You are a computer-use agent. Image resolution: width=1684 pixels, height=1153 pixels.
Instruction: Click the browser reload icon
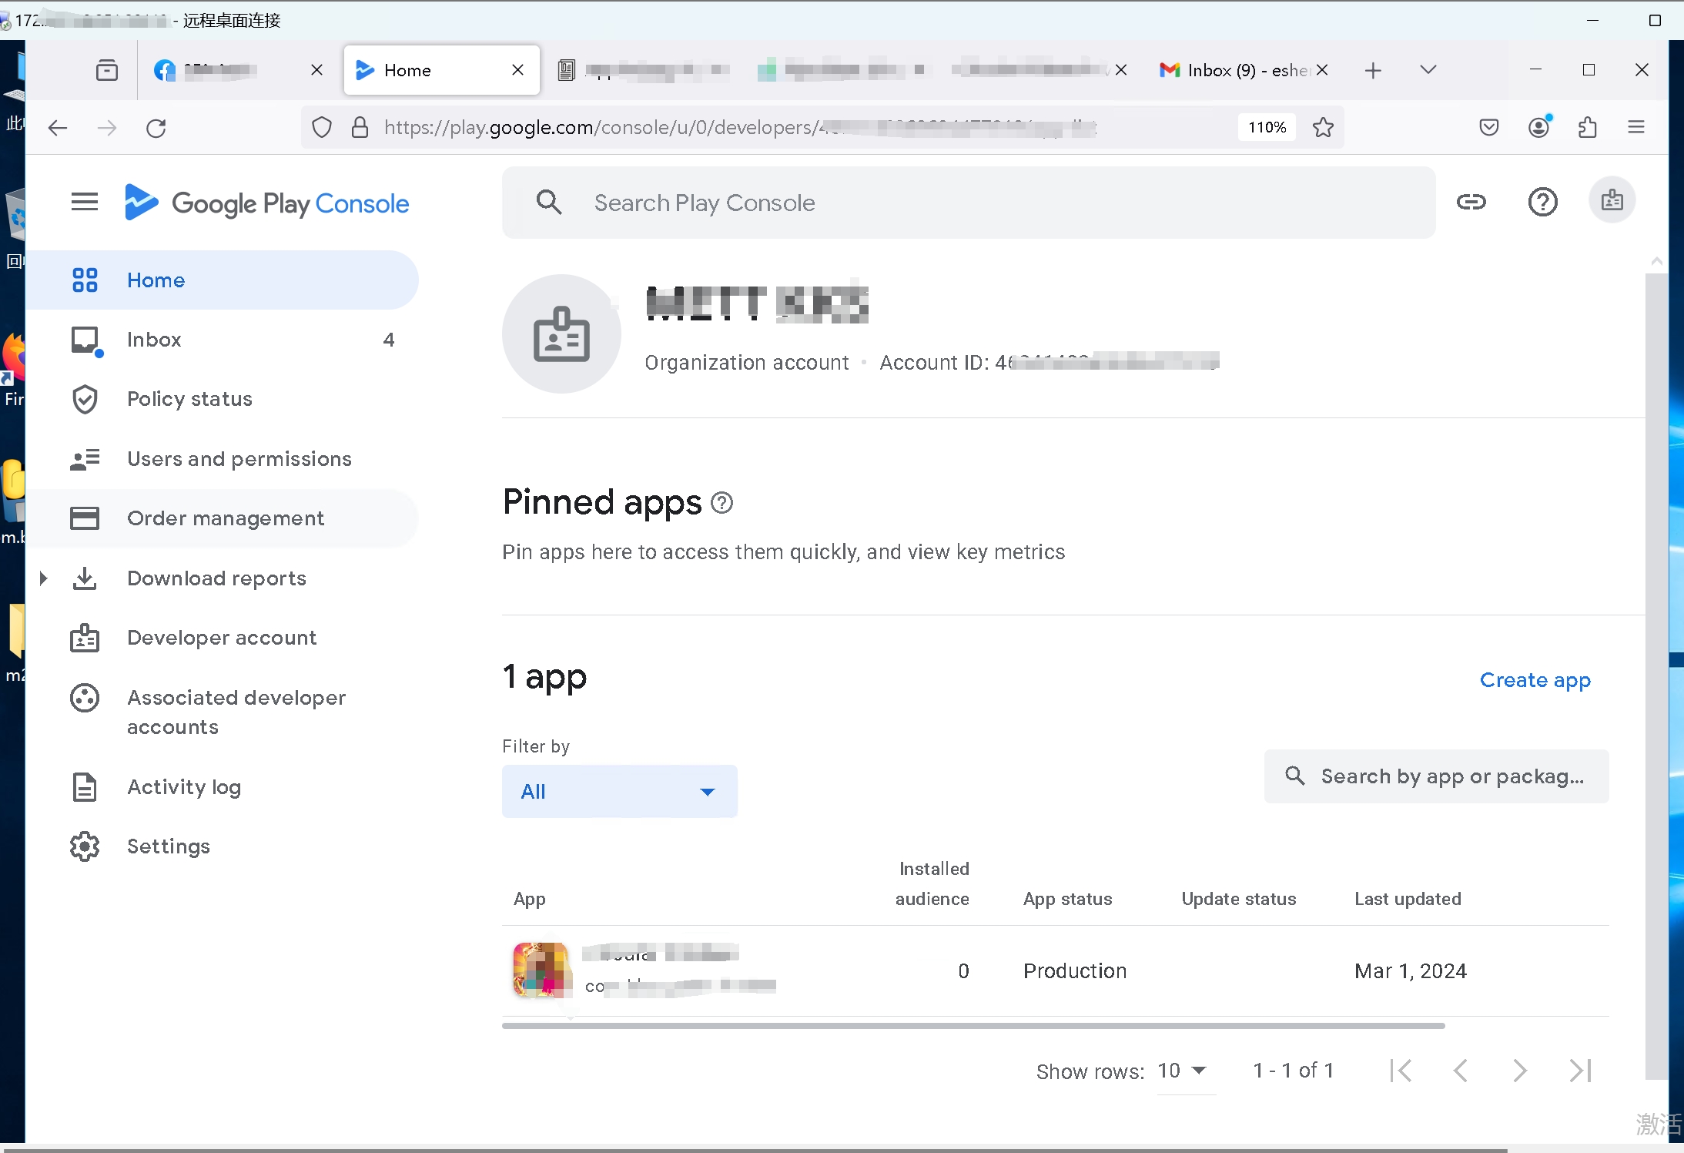156,128
